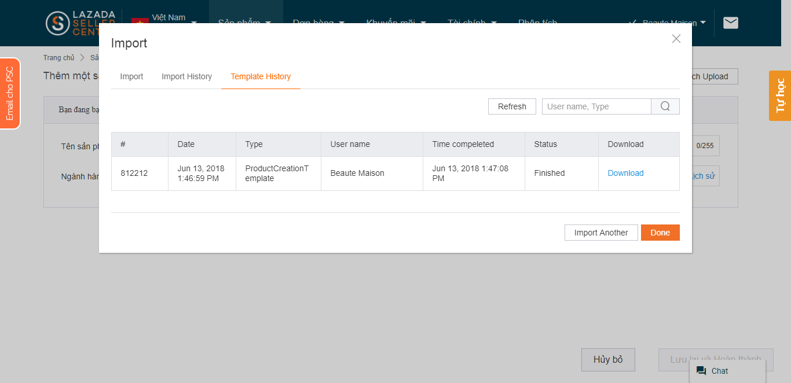Click the Import Another button

tap(600, 233)
